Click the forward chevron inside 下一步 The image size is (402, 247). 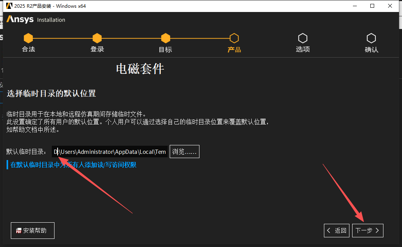pyautogui.click(x=378, y=230)
